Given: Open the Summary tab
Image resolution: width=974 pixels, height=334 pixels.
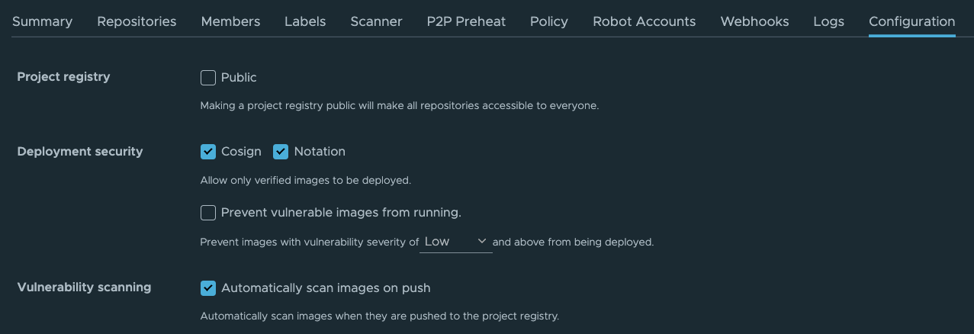Looking at the screenshot, I should (x=42, y=21).
